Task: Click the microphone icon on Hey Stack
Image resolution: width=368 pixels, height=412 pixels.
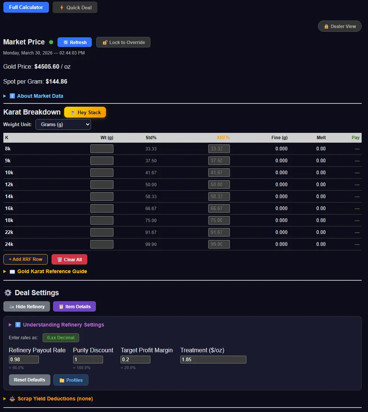Action: (73, 112)
